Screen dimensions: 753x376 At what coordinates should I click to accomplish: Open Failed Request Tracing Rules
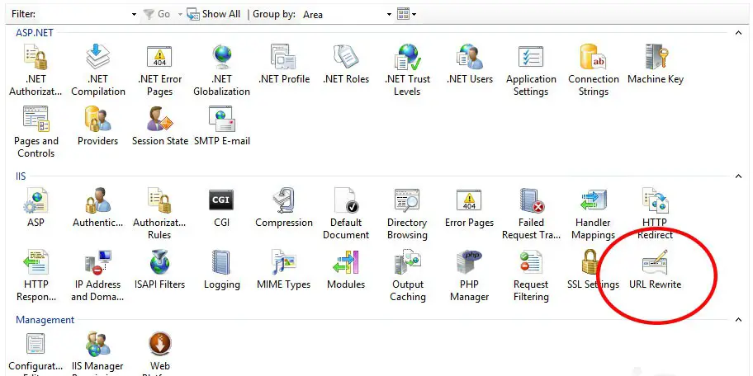pyautogui.click(x=531, y=214)
